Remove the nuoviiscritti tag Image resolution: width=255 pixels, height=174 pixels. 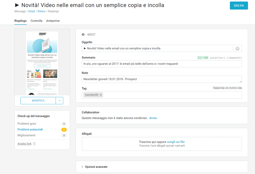(x=101, y=95)
